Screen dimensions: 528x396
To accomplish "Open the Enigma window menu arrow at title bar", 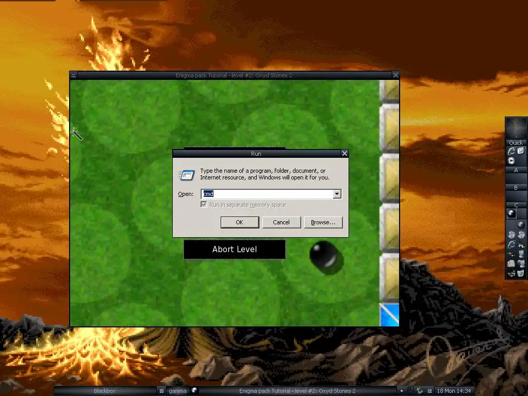I will pyautogui.click(x=74, y=75).
